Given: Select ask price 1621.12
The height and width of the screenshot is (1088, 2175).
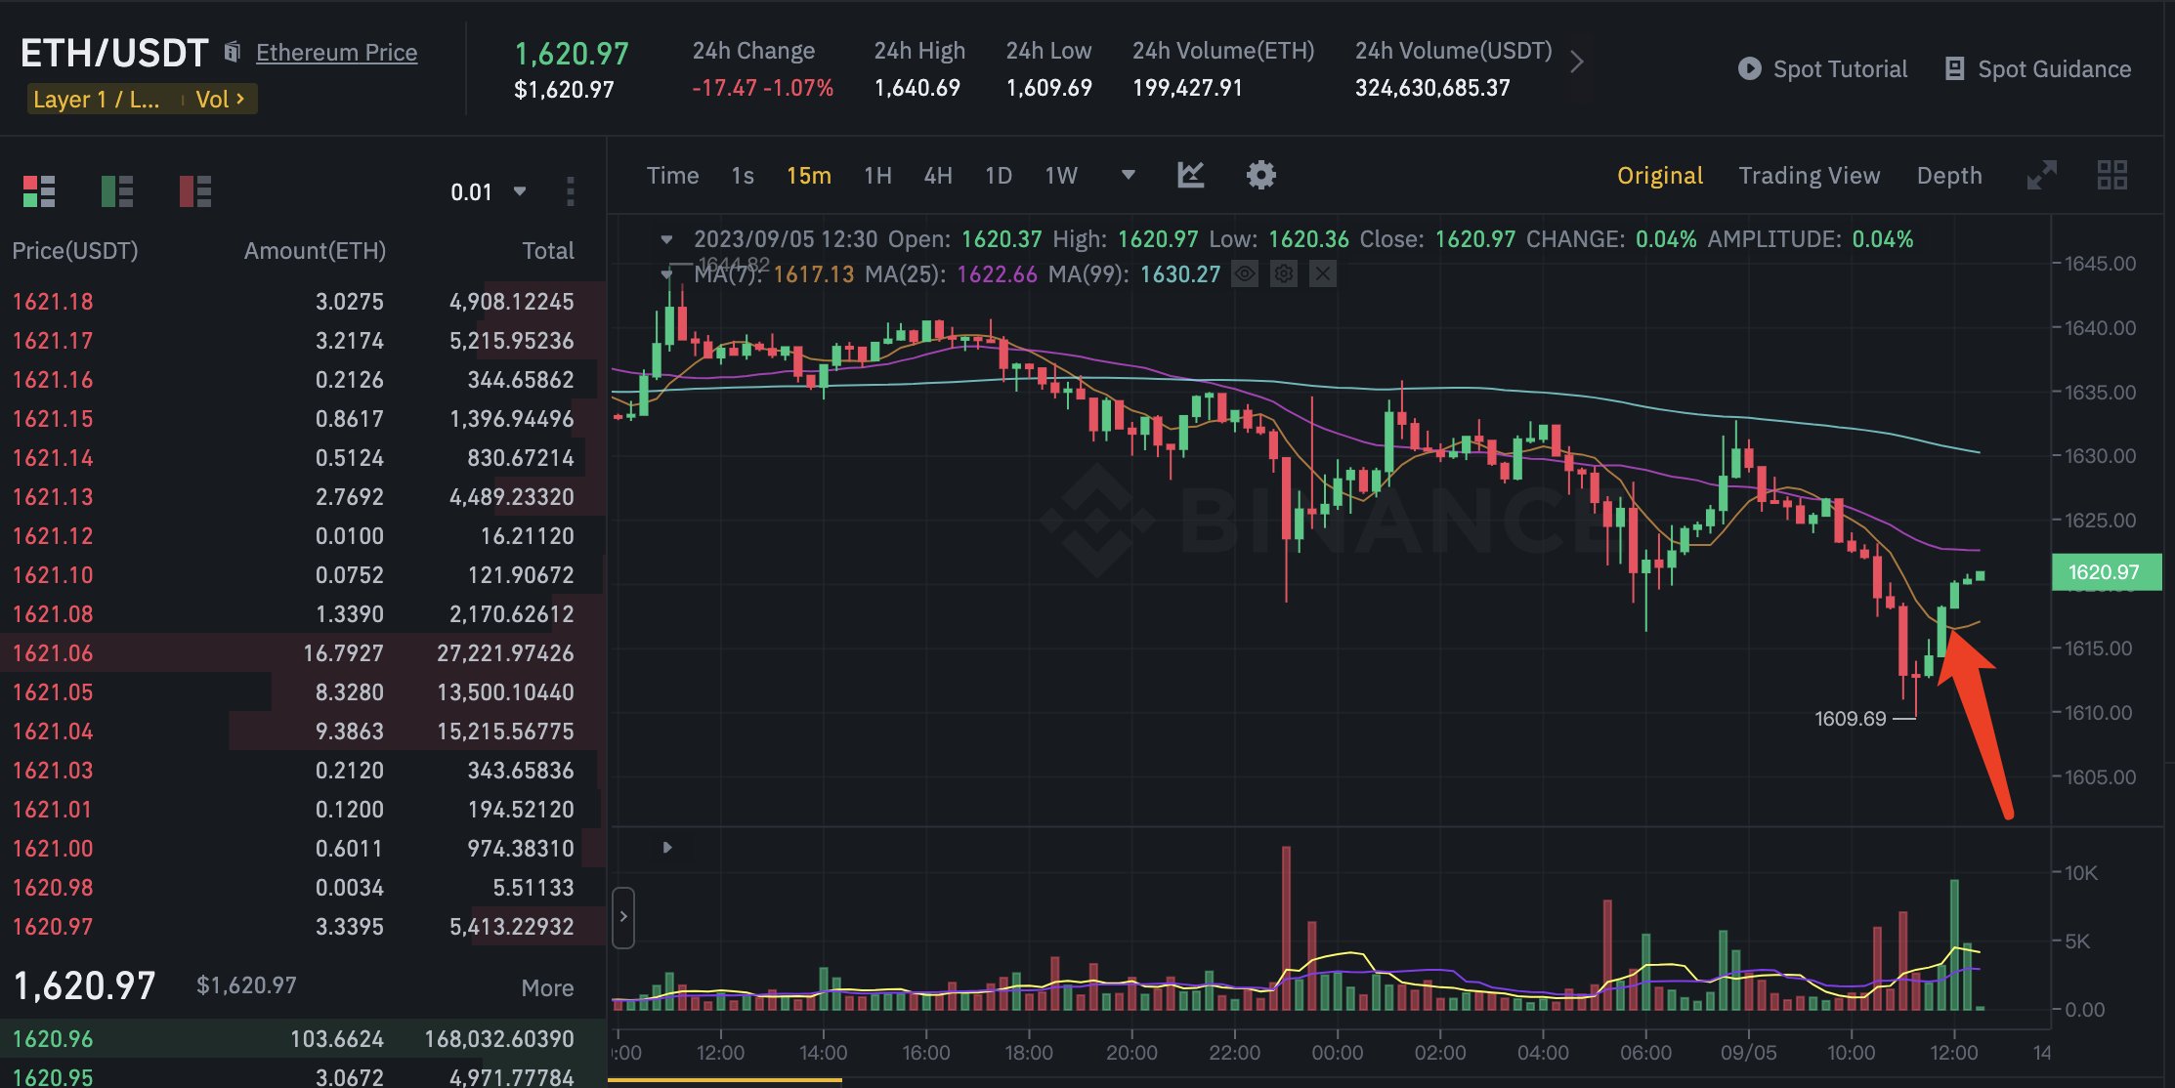Looking at the screenshot, I should click(53, 536).
